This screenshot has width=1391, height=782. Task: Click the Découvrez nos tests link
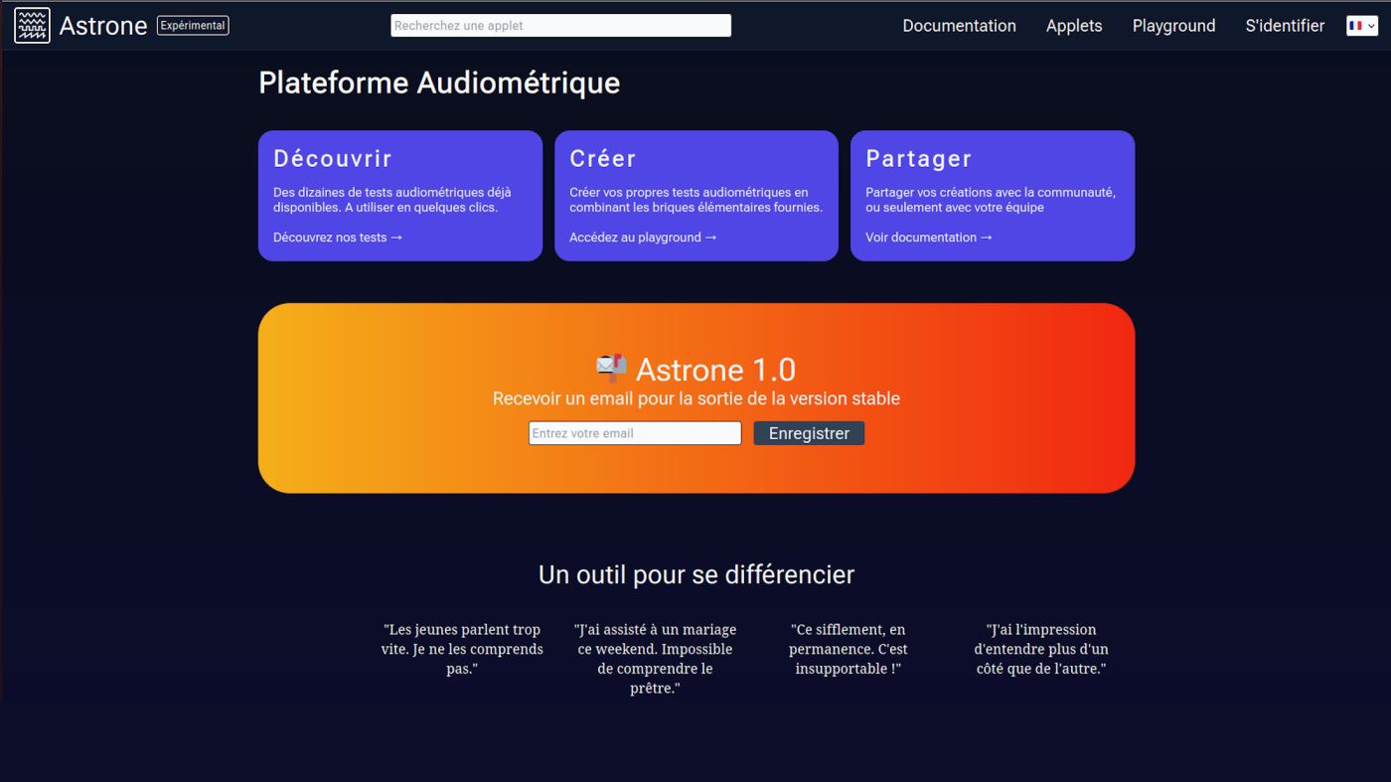click(x=336, y=236)
